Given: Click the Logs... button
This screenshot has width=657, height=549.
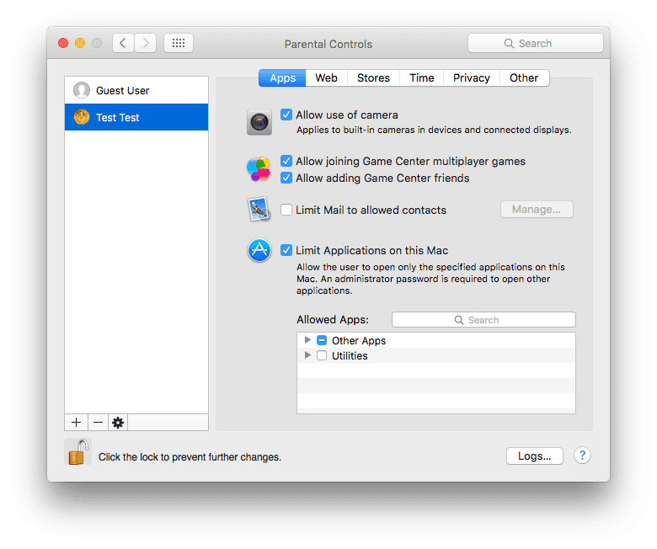Looking at the screenshot, I should (x=534, y=456).
